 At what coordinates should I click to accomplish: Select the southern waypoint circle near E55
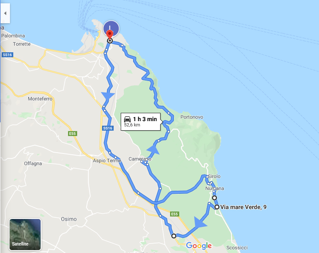click(173, 236)
